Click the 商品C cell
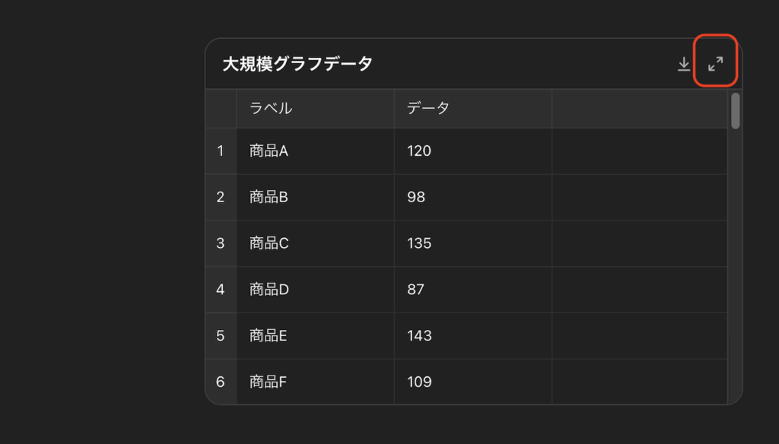The width and height of the screenshot is (779, 444). click(x=316, y=243)
